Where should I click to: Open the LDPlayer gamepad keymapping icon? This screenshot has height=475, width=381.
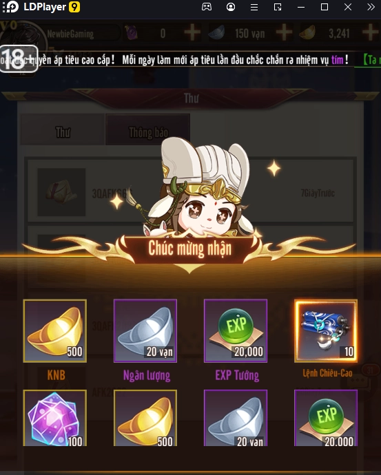207,7
